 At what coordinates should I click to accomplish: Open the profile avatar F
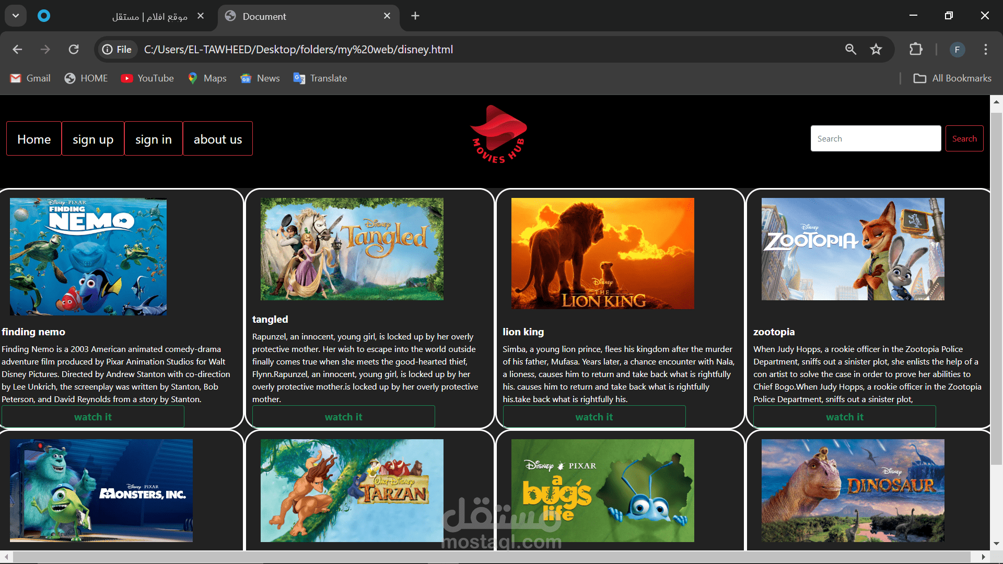pyautogui.click(x=957, y=50)
